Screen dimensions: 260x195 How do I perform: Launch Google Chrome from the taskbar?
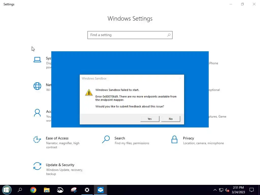click(33, 190)
